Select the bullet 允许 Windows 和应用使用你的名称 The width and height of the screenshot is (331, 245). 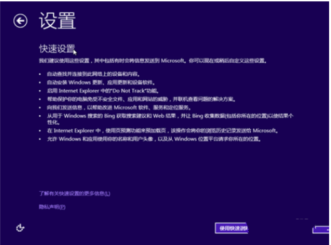(154, 139)
